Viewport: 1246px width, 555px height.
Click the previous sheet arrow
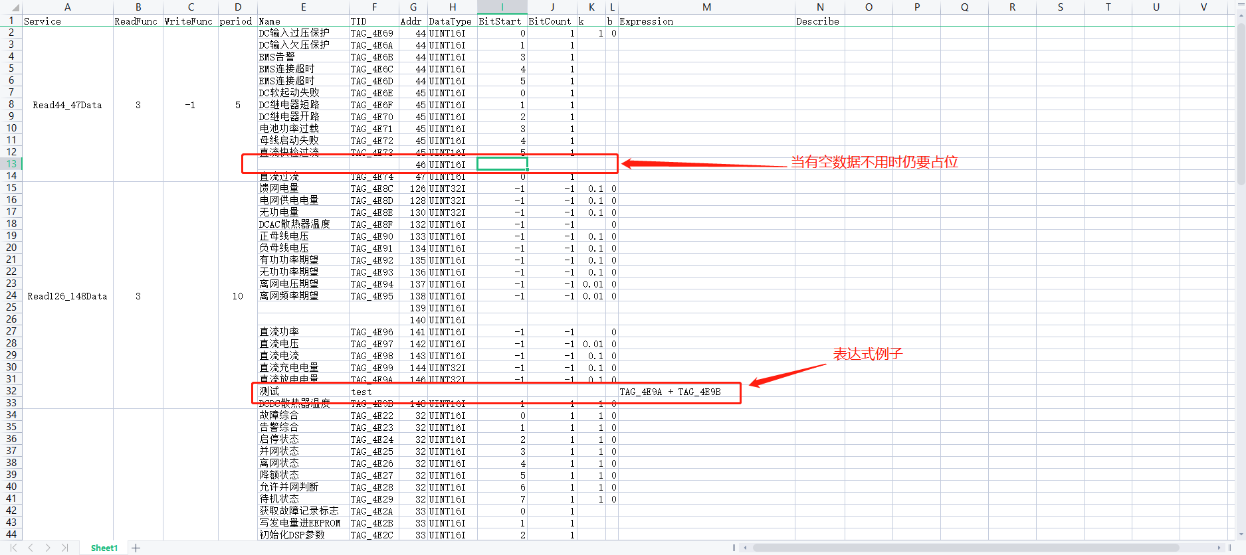pyautogui.click(x=31, y=548)
